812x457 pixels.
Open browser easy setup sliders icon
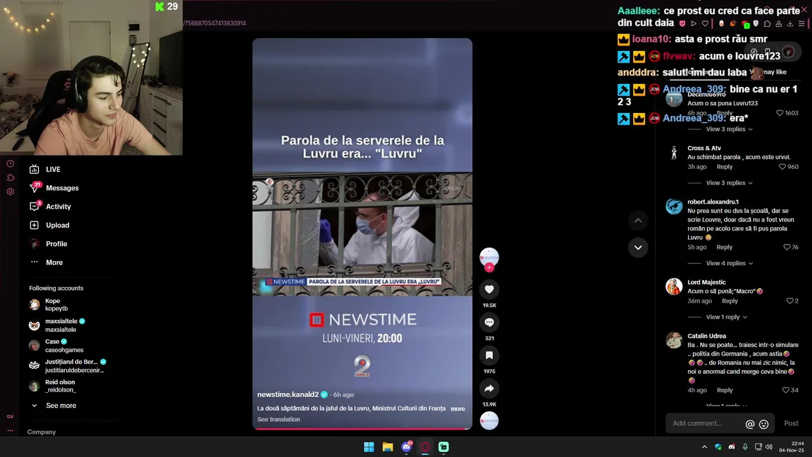point(802,23)
